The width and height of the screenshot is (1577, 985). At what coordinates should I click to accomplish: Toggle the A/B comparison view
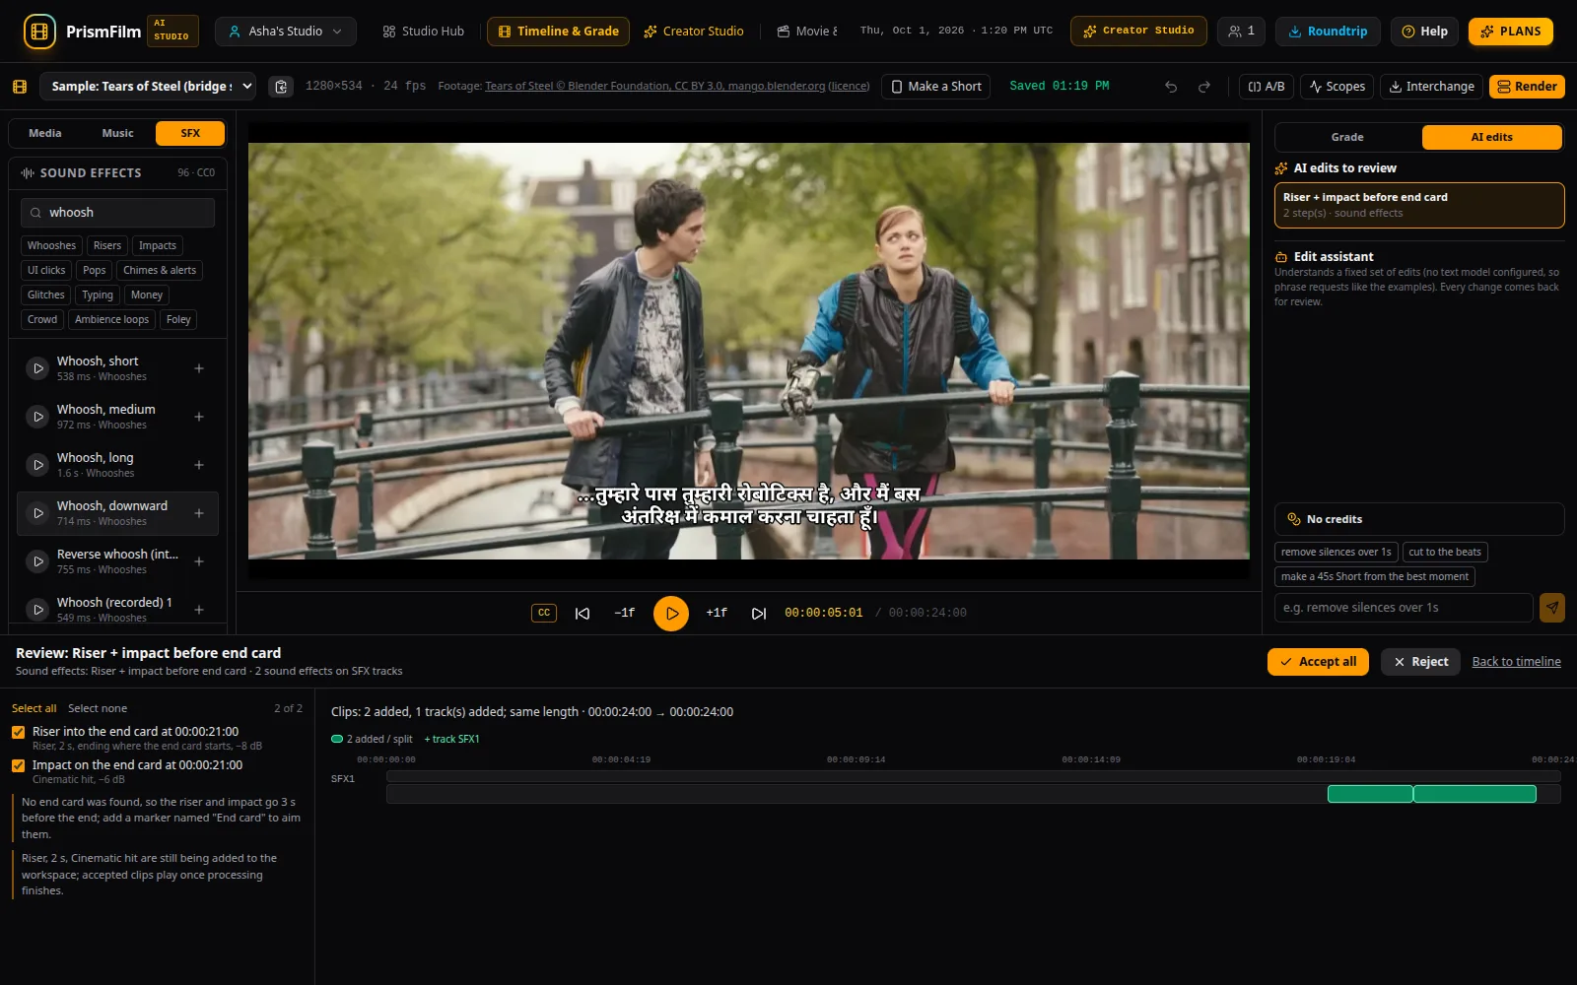(1266, 87)
